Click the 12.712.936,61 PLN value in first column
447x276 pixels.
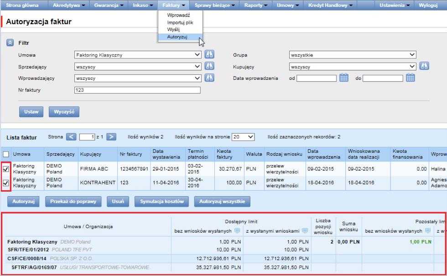click(218, 259)
